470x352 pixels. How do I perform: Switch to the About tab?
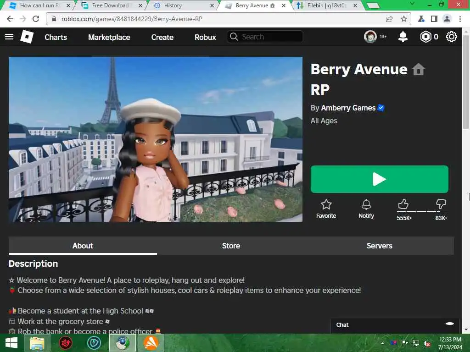83,246
